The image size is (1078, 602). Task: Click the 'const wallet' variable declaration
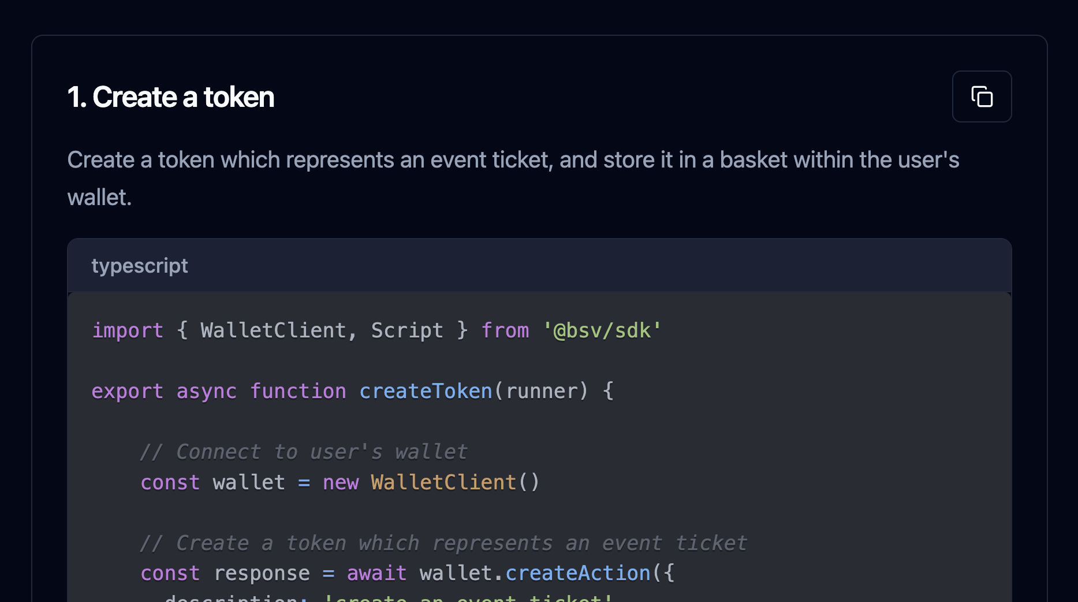pyautogui.click(x=212, y=481)
